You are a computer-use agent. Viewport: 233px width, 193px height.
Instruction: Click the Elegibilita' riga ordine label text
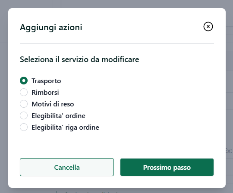tap(65, 128)
